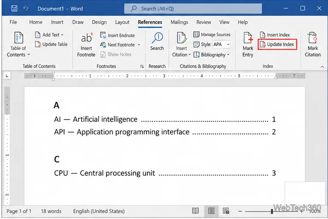Select the References tab

[150, 22]
